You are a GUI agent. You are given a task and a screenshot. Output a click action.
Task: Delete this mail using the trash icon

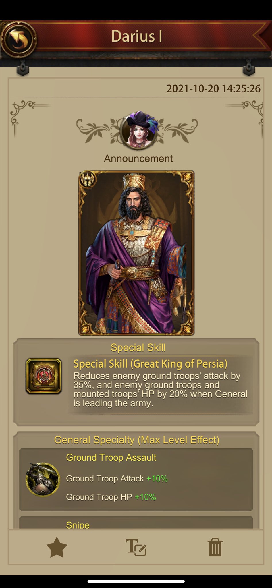coord(215,547)
